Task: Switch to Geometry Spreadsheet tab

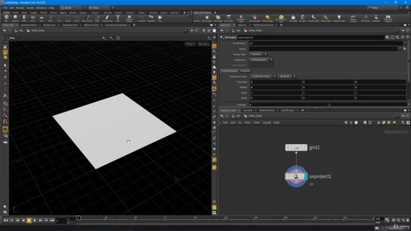Action: [x=116, y=25]
